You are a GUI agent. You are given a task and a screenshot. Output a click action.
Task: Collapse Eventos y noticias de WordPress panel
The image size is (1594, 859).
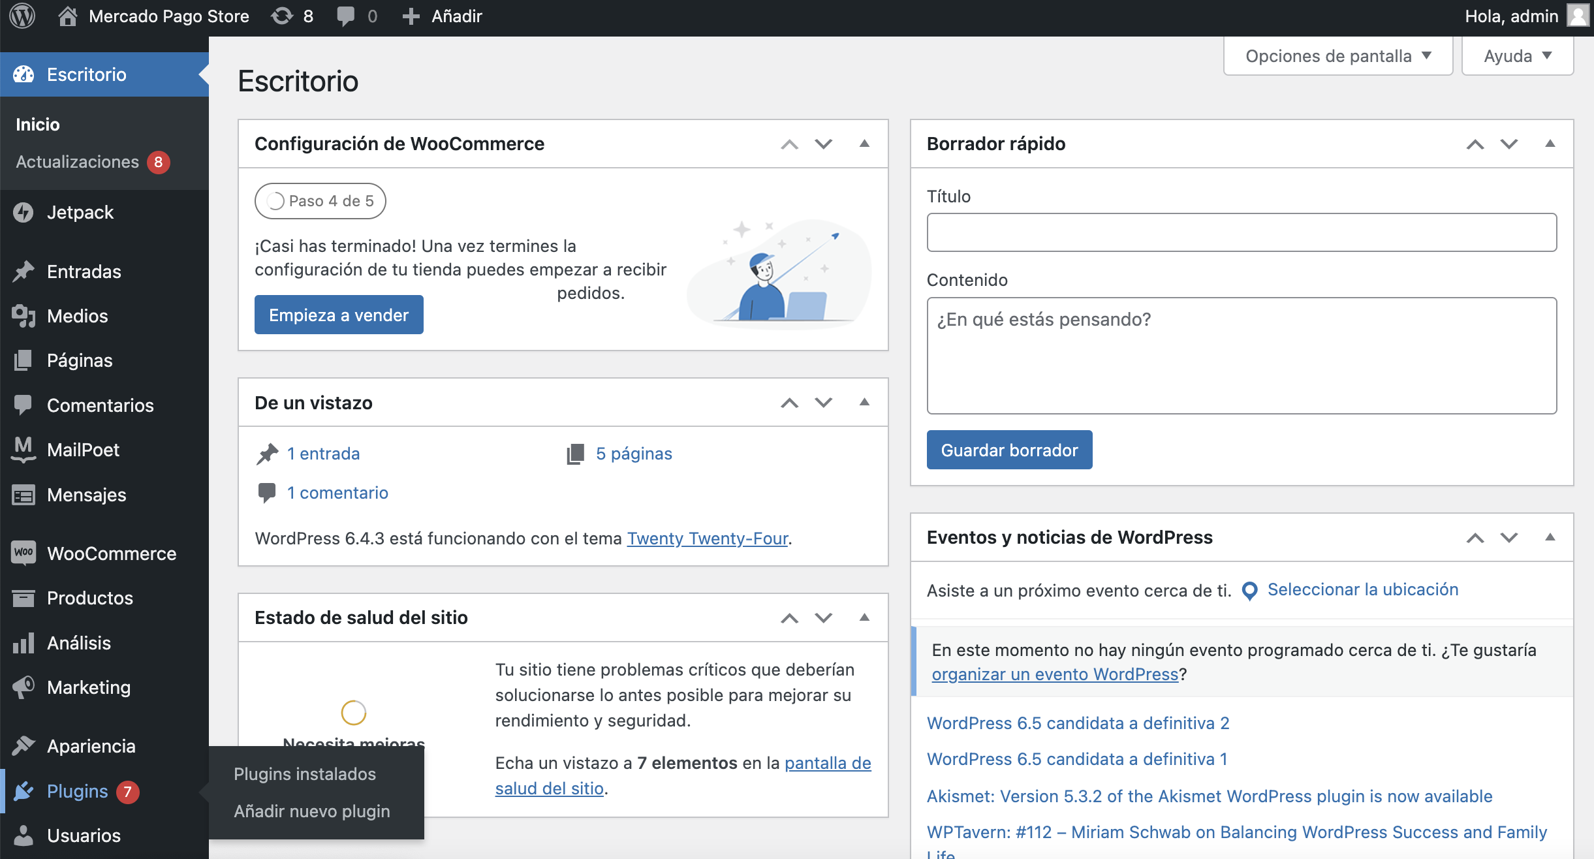1550,537
